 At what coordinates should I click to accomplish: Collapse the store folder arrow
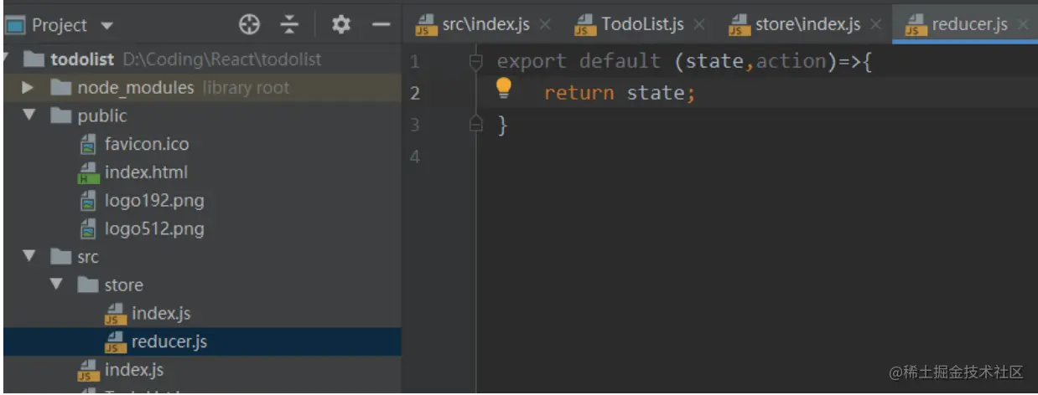pos(55,285)
